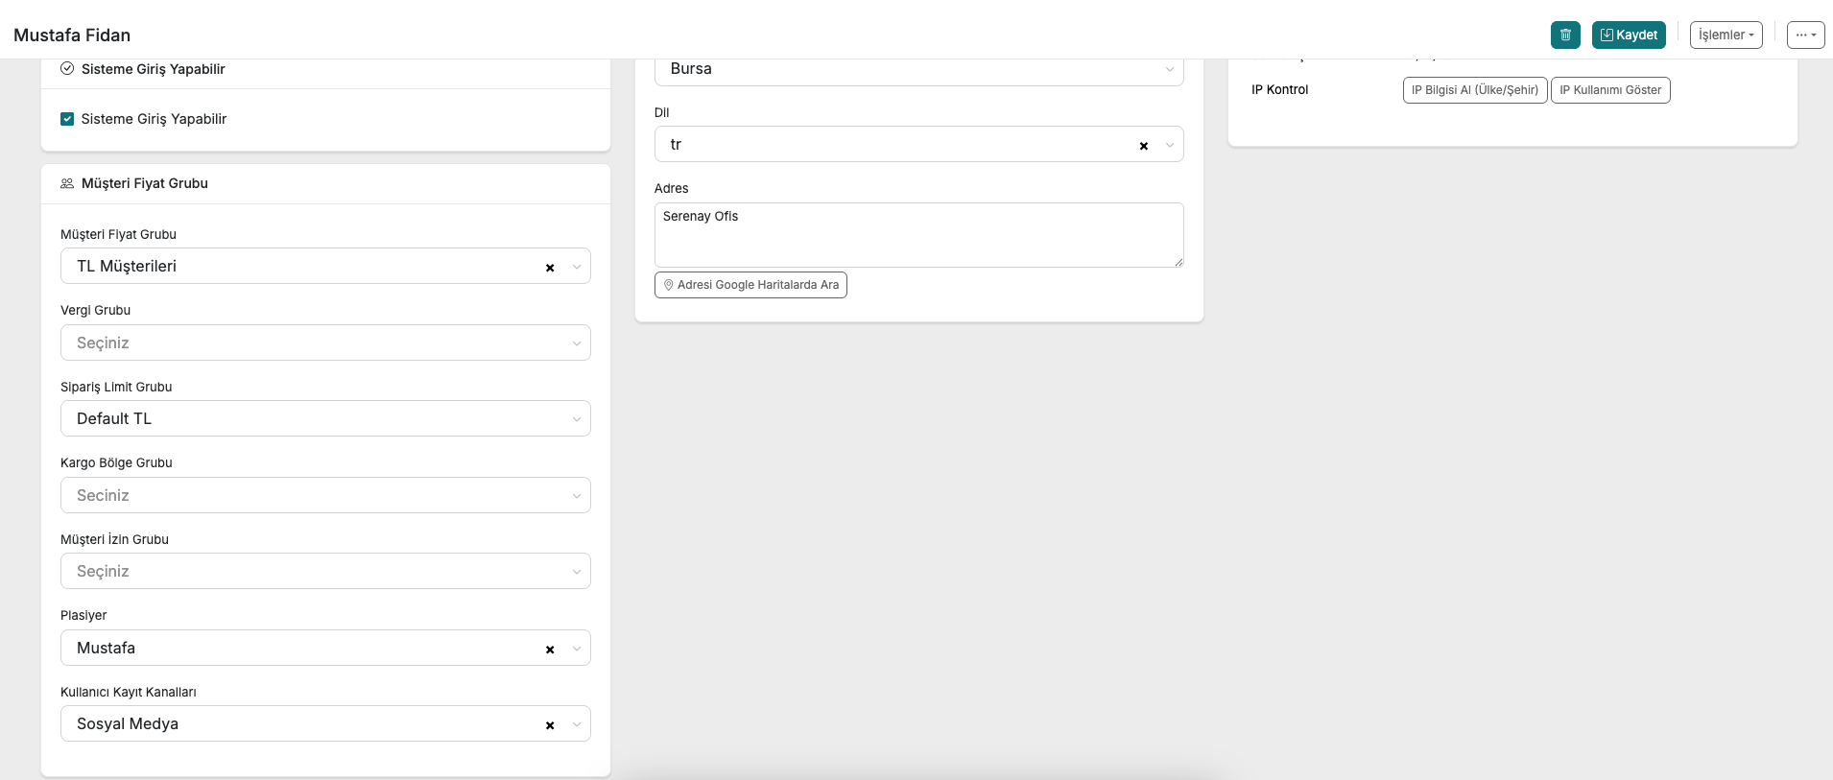Click the check-circle icon in section header
This screenshot has width=1833, height=780.
pos(67,69)
